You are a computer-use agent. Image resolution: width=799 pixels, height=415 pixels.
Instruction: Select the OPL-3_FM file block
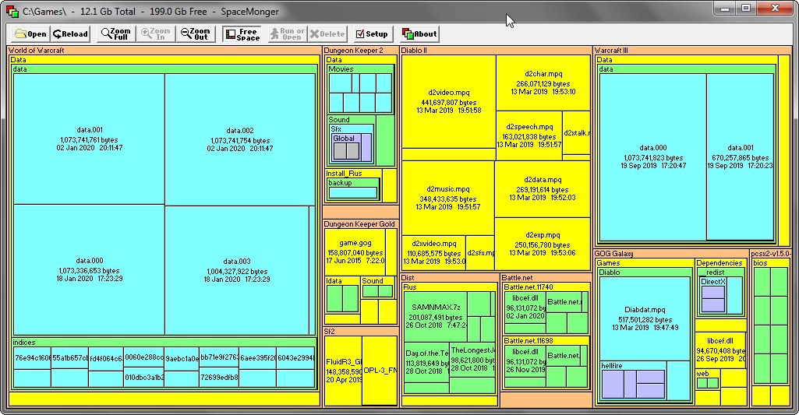tap(380, 371)
